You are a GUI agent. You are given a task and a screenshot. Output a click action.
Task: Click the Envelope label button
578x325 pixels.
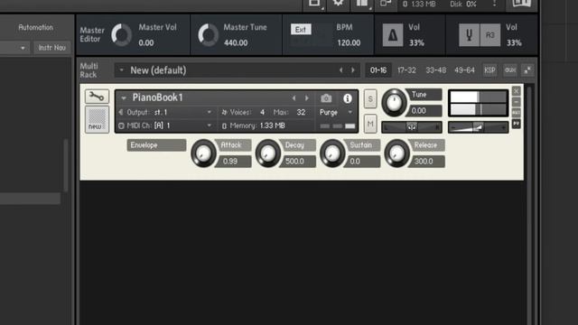pyautogui.click(x=156, y=145)
